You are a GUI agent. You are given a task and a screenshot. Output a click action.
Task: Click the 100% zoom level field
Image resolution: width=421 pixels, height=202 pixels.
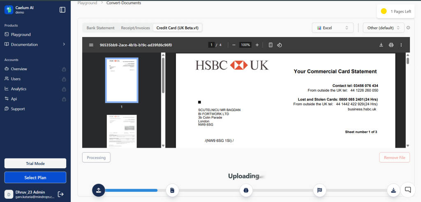pyautogui.click(x=245, y=45)
